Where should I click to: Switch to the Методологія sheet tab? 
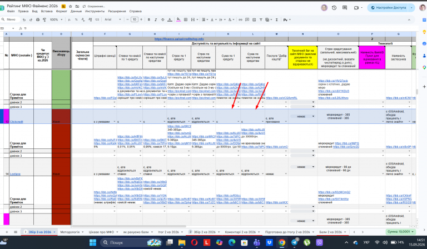(x=70, y=232)
